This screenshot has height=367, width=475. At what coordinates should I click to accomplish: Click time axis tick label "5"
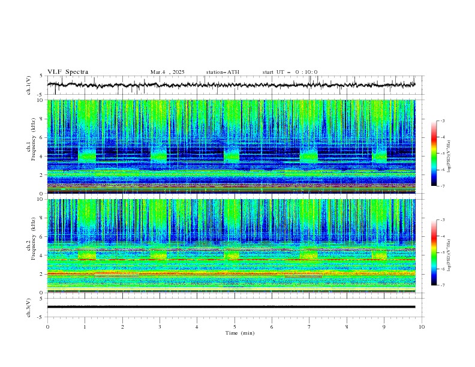pos(235,327)
